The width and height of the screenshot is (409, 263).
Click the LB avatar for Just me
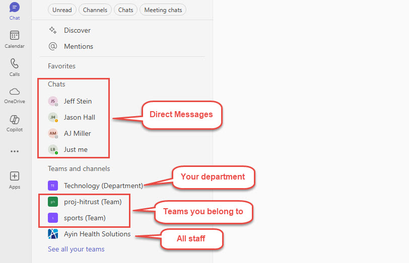click(53, 149)
